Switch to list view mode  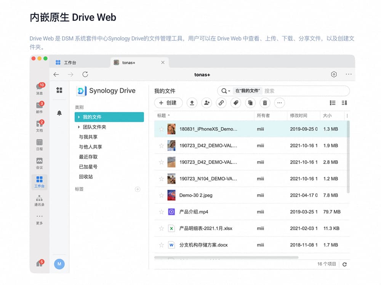coord(332,103)
